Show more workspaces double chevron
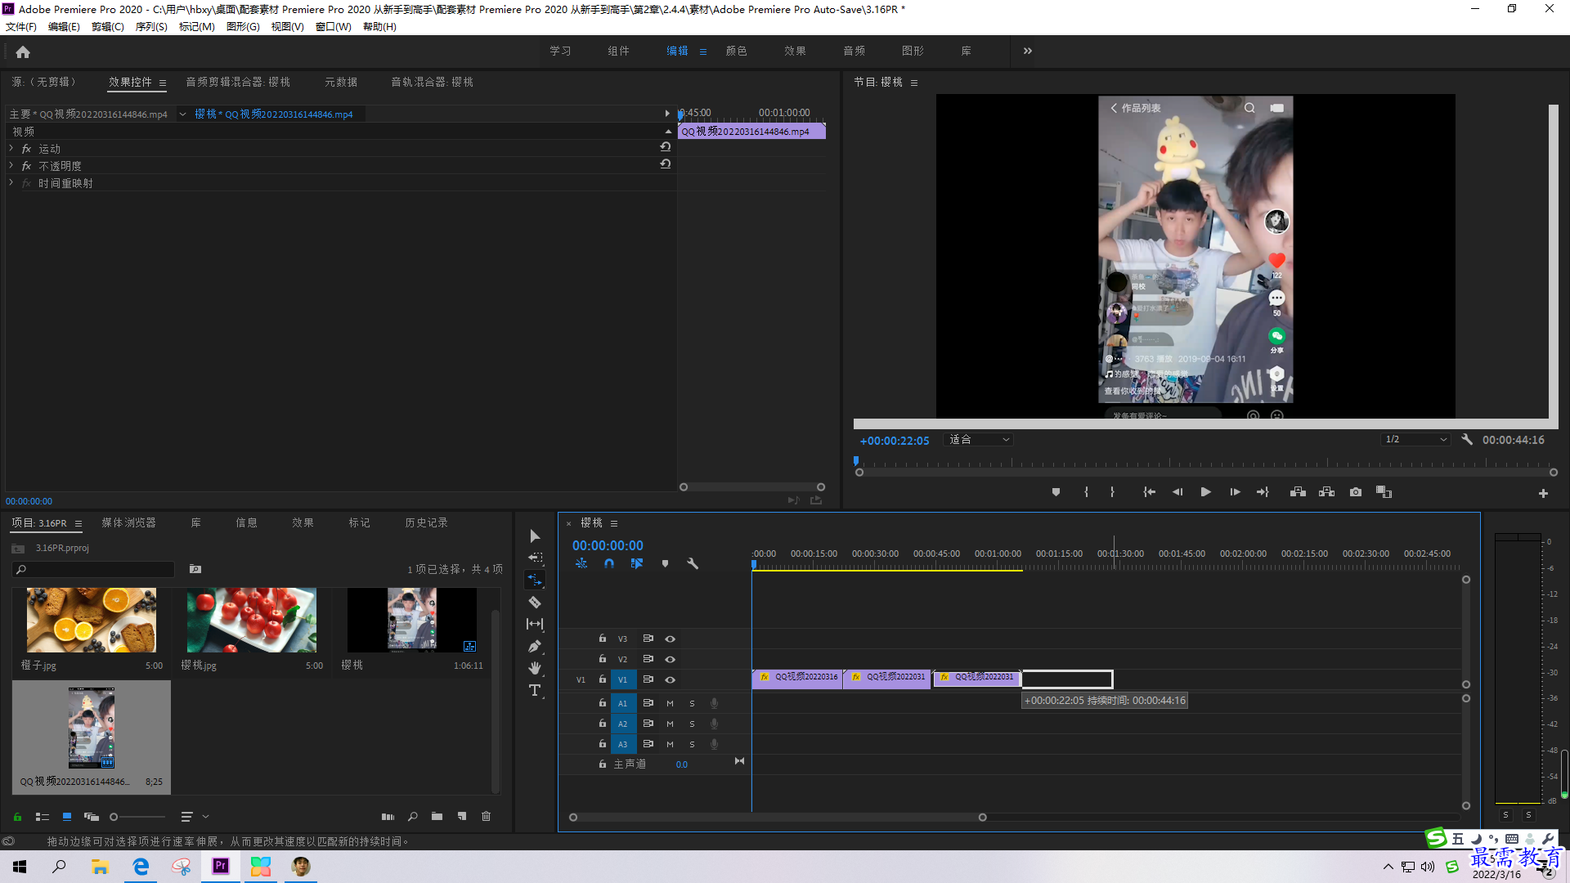The image size is (1570, 883). pos(1027,51)
